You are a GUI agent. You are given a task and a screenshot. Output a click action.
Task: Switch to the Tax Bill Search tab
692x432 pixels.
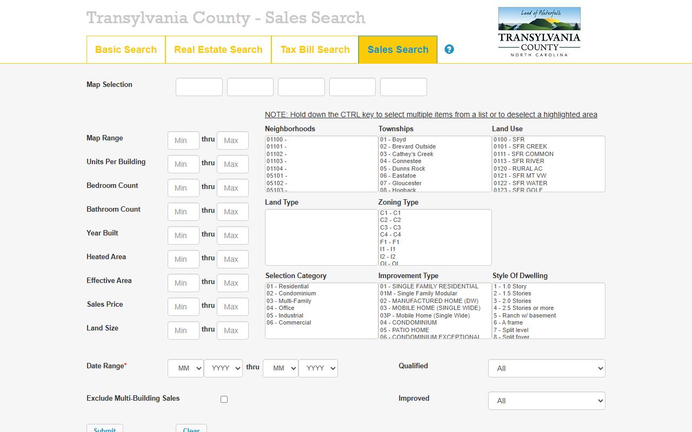point(315,50)
